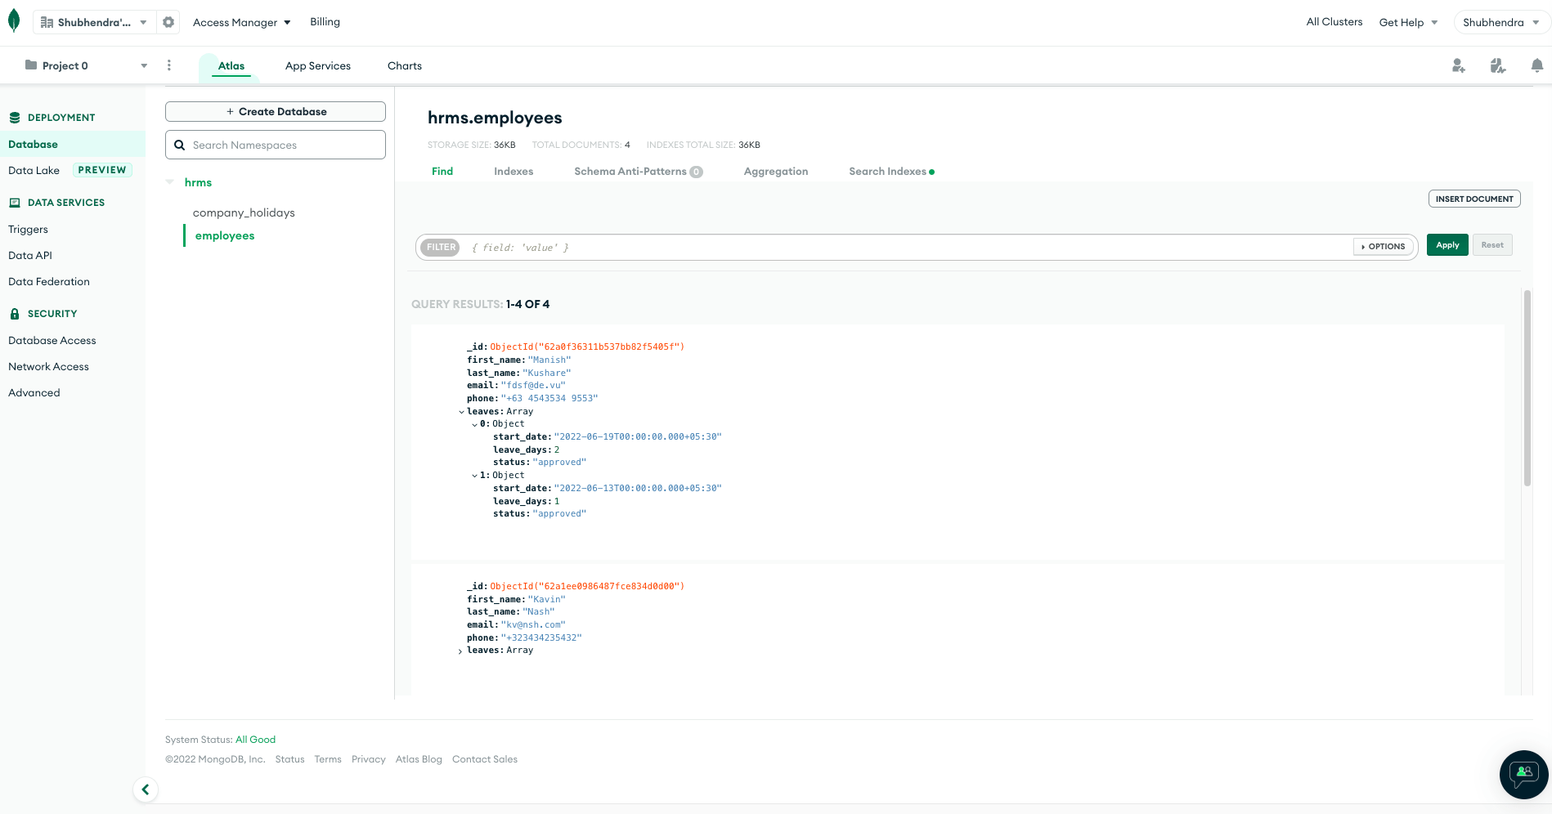Open the Get Help dropdown
The height and width of the screenshot is (814, 1552).
(1407, 22)
